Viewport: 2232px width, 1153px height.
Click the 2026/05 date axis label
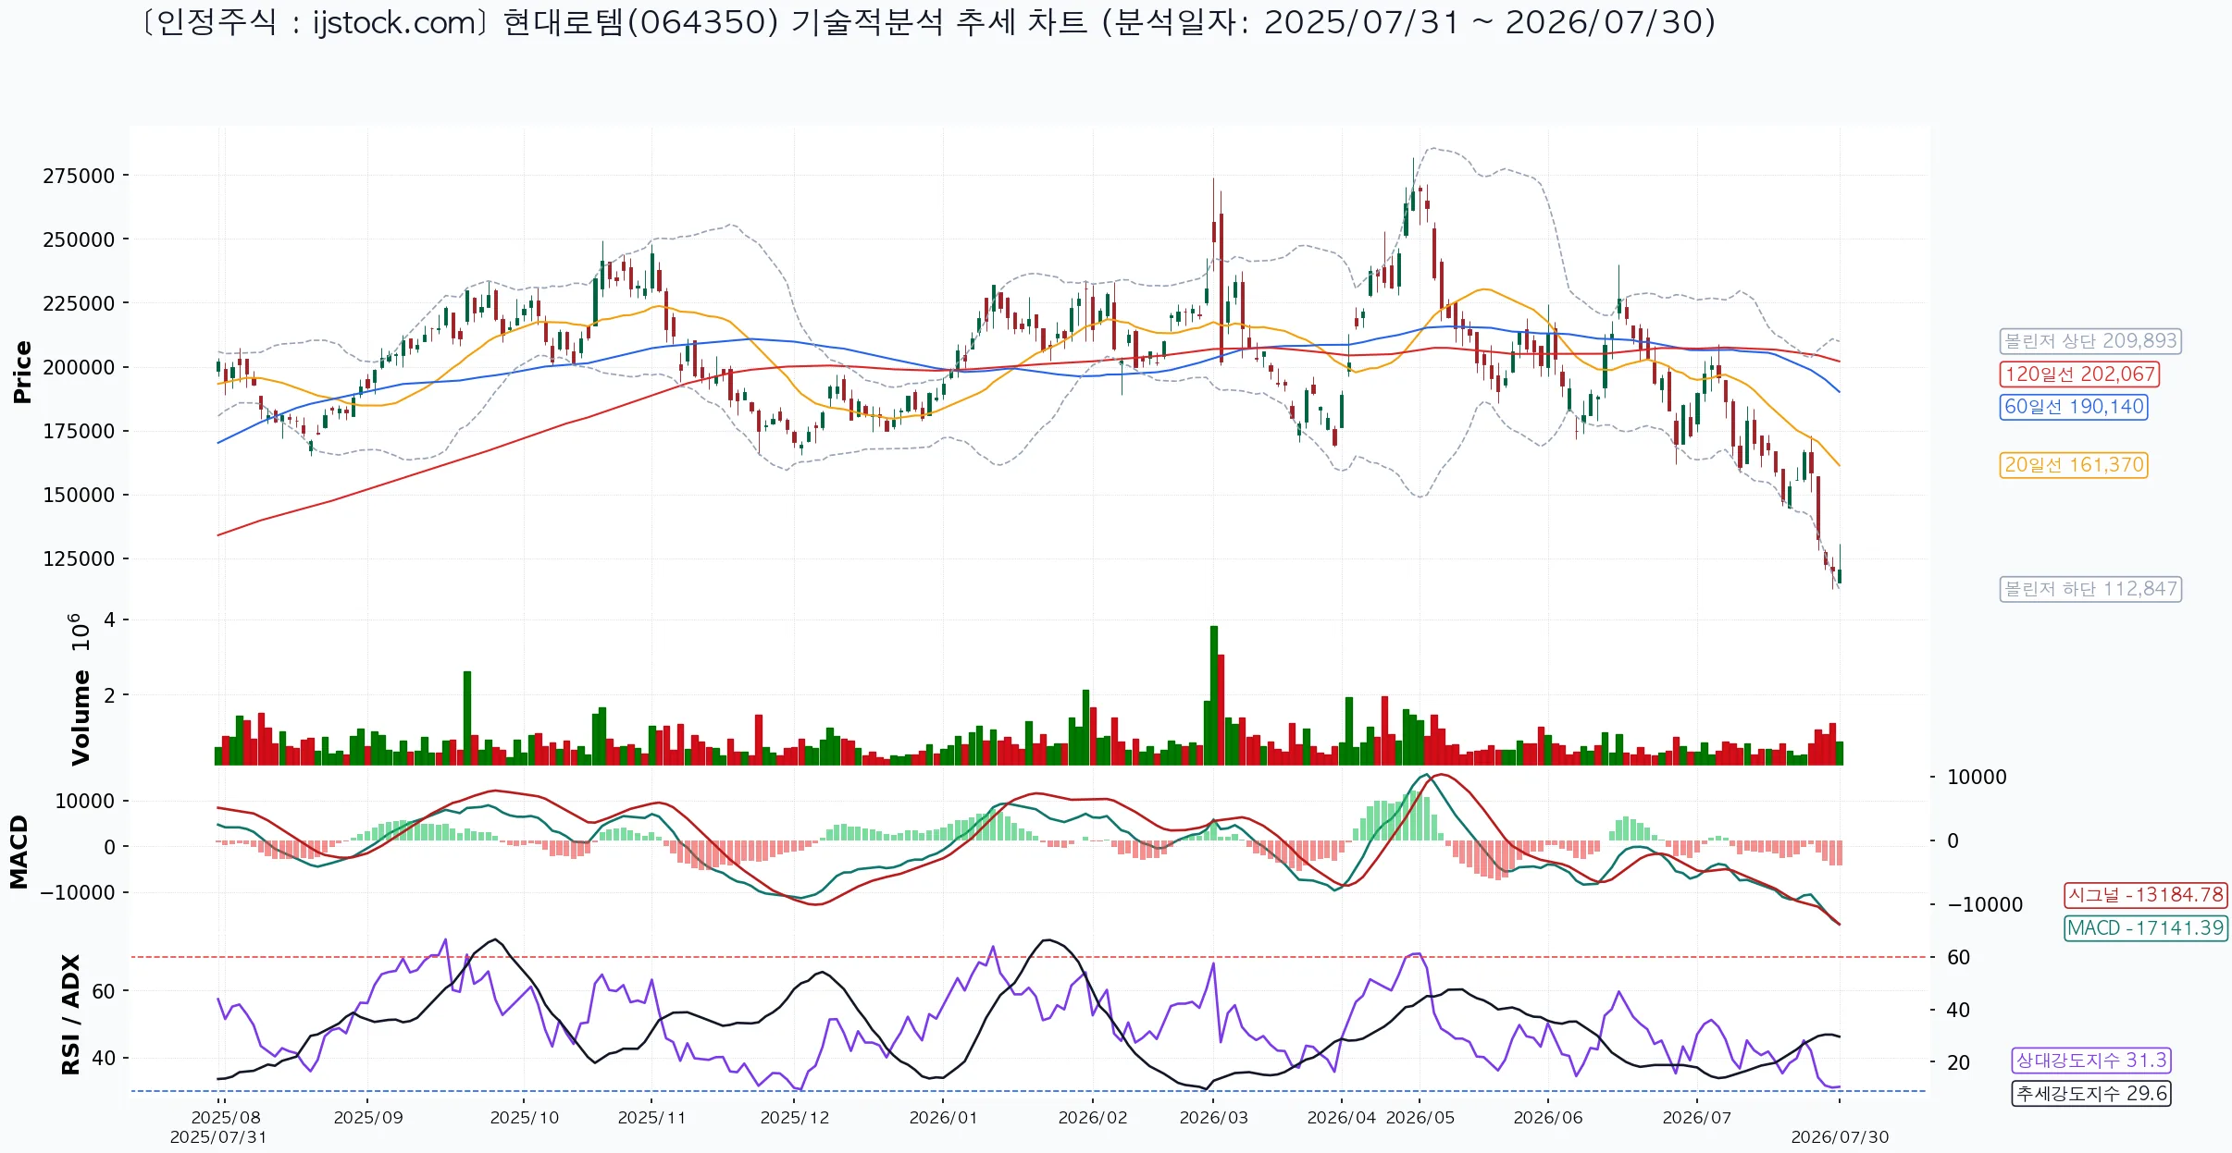(1420, 1118)
